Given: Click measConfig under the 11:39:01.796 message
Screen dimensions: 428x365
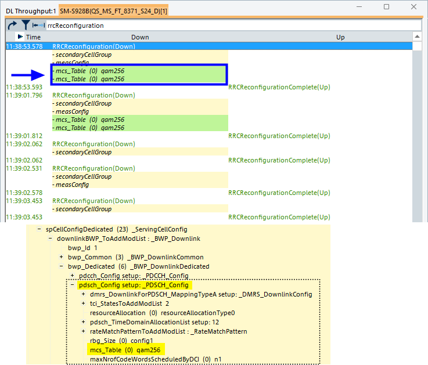Looking at the screenshot, I should 73,111.
